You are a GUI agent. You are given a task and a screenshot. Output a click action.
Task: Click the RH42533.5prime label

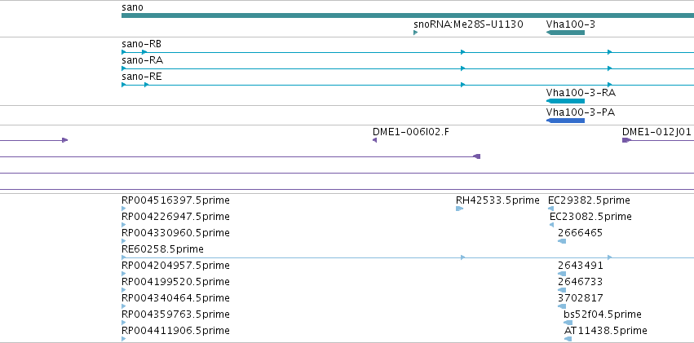[497, 200]
